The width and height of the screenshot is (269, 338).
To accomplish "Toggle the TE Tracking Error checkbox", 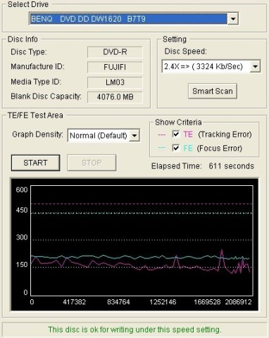I will point(176,134).
